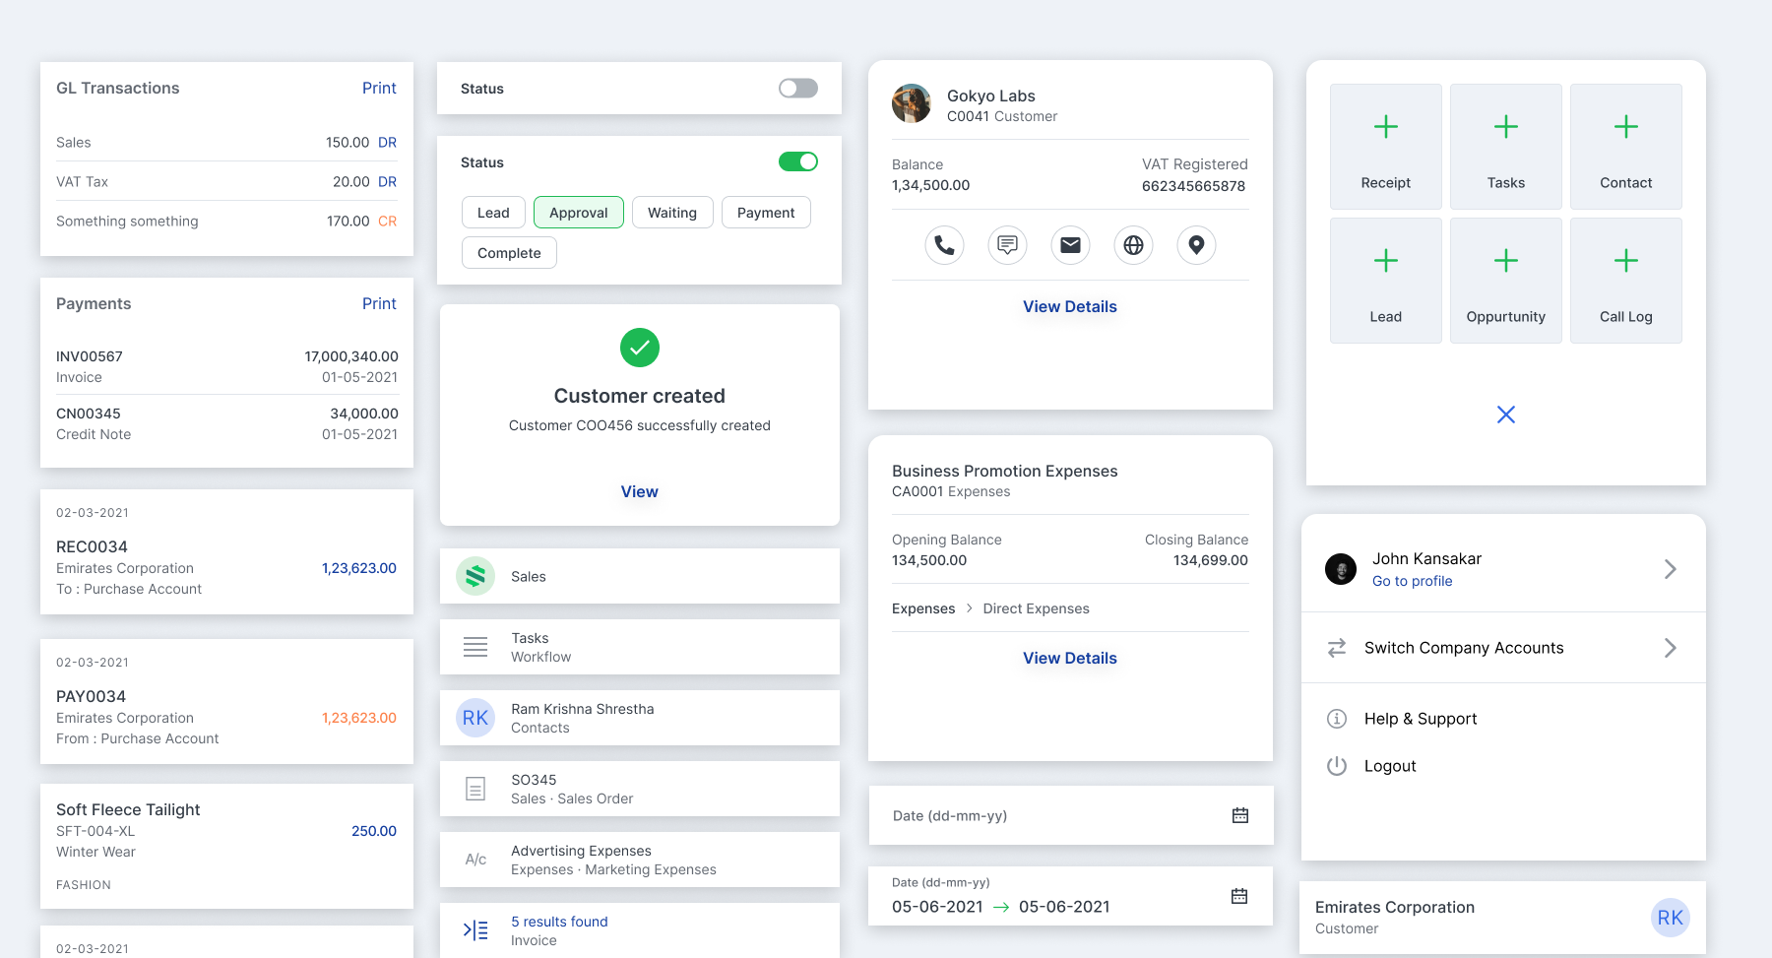Select the Payment status chip
The image size is (1772, 958).
click(x=766, y=213)
